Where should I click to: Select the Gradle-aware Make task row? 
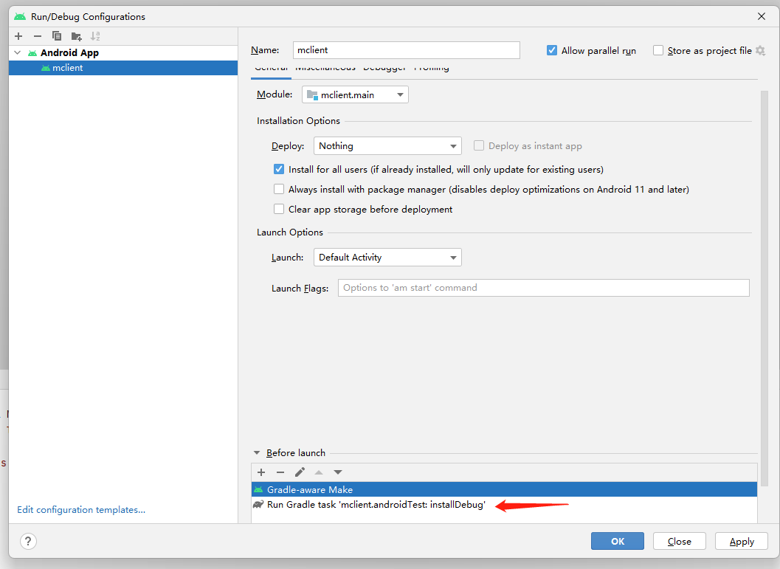(x=504, y=489)
